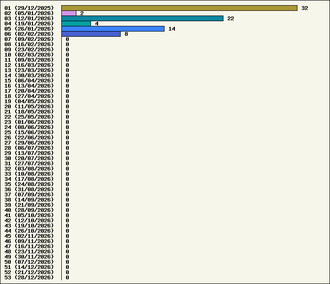Click the olive bar for week 01
Image resolution: width=330 pixels, height=284 pixels.
pos(179,8)
